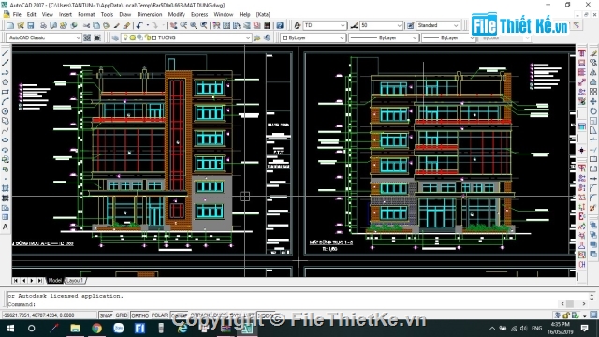Toggle OTRACK in the status bar

click(200, 315)
